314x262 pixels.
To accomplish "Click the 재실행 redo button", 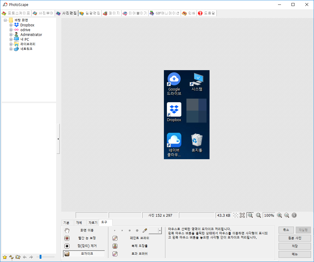I will click(x=303, y=230).
